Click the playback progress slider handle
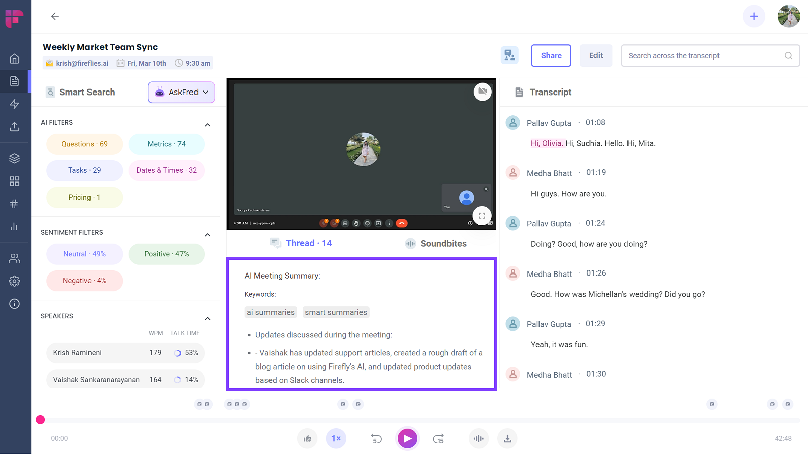 point(40,419)
